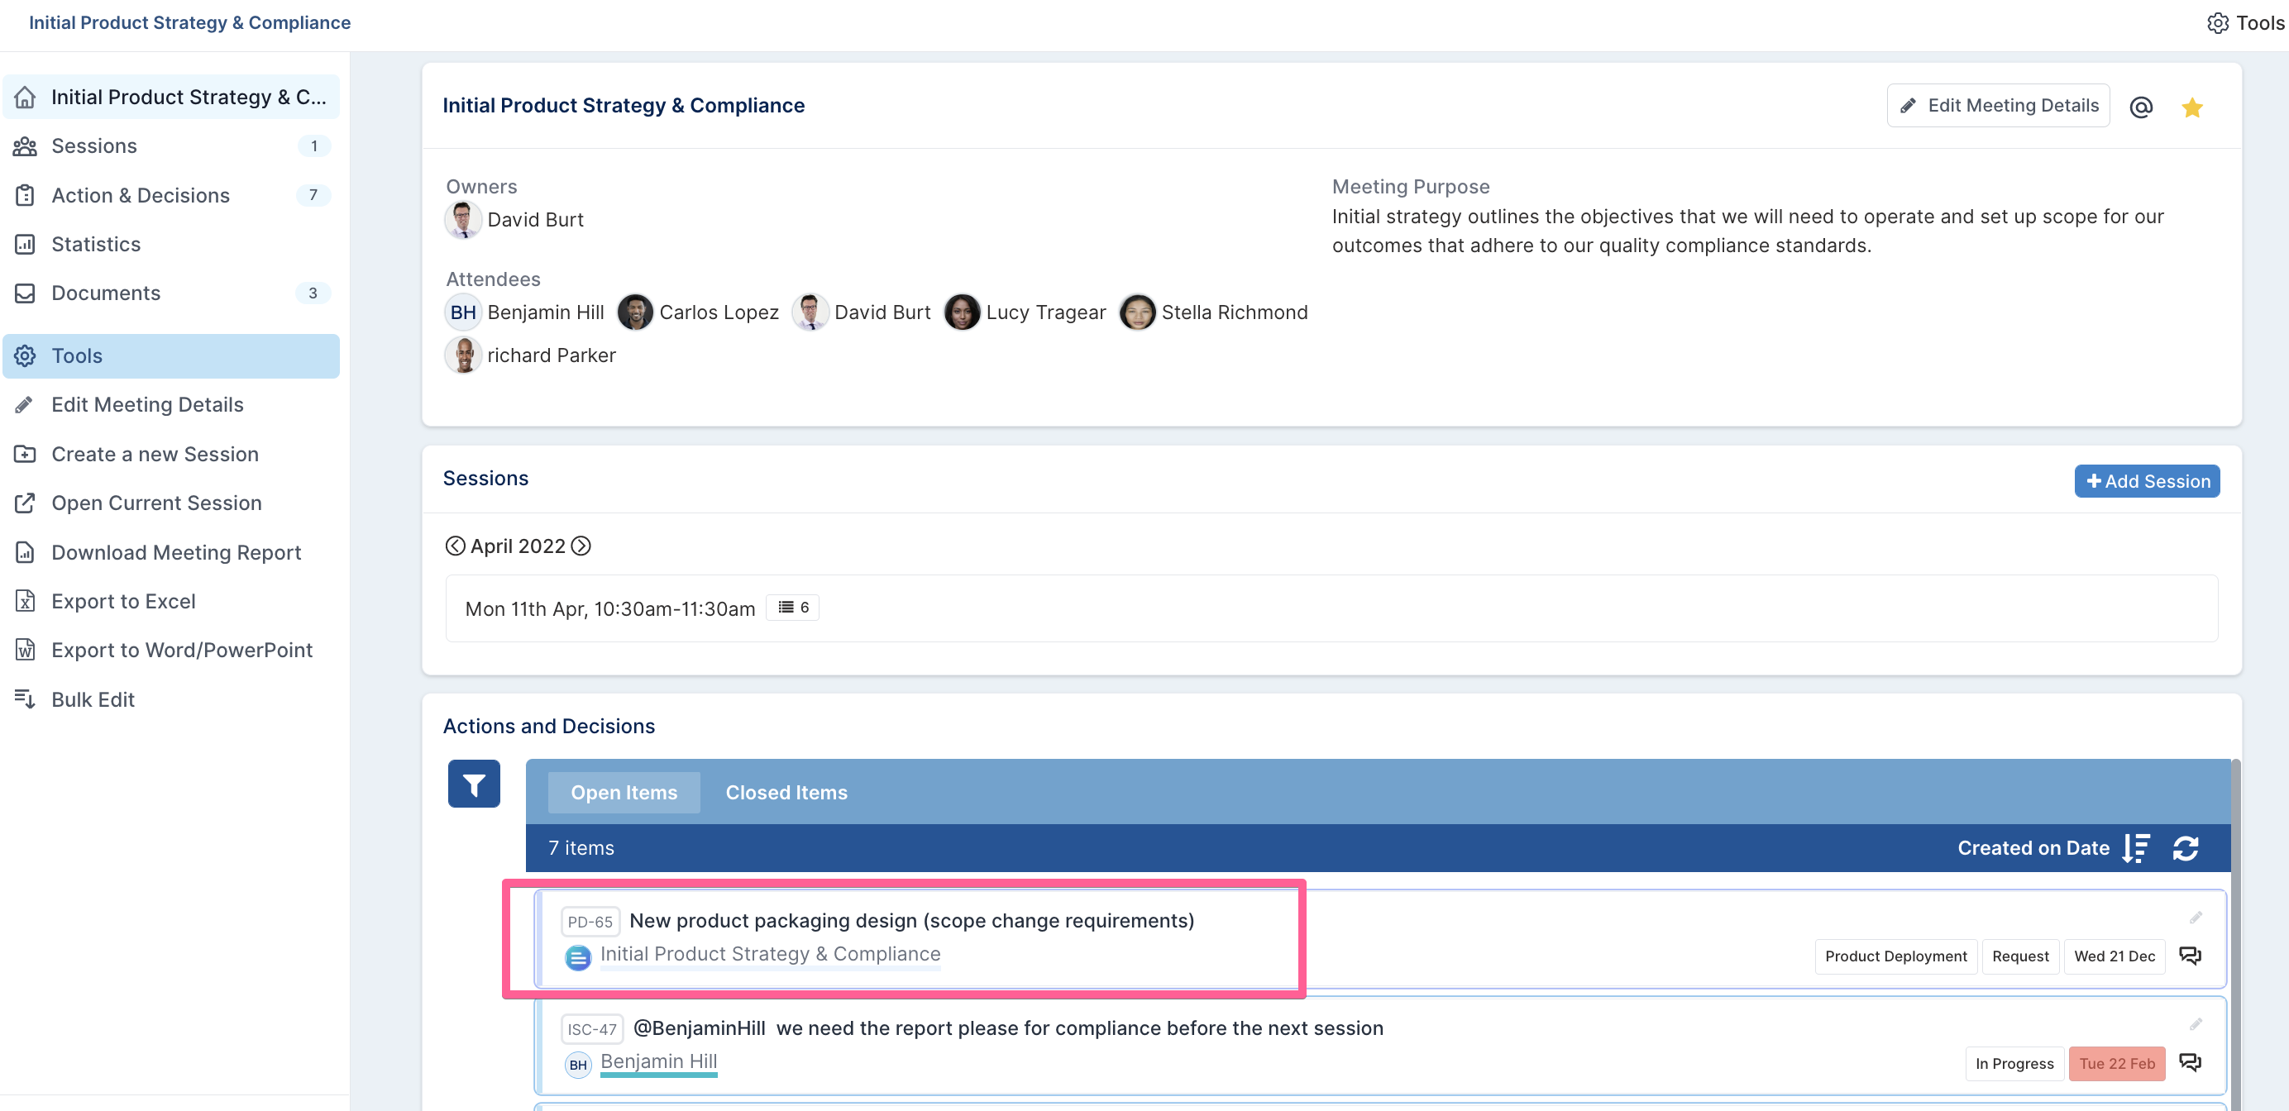Open Export to Excel in sidebar
Viewport: 2289px width, 1111px height.
pos(123,601)
